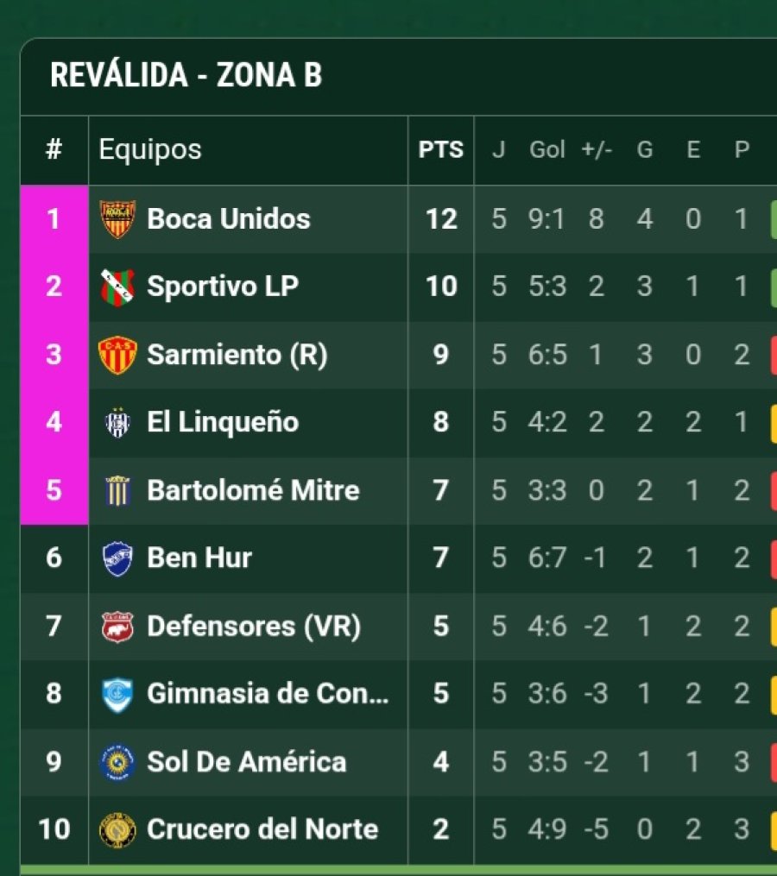The width and height of the screenshot is (777, 876).
Task: Click the El Linqueño team crest
Action: click(117, 422)
